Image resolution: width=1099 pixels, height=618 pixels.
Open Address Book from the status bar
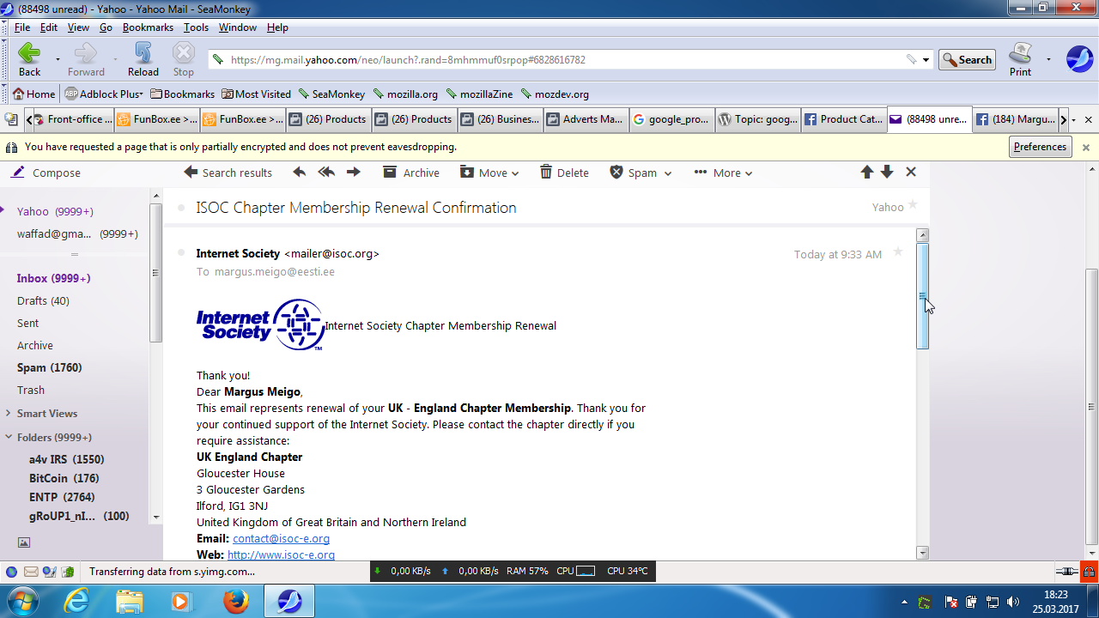(x=67, y=572)
